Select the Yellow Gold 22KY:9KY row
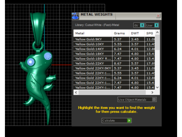This screenshot has height=137, width=182. tap(114, 68)
